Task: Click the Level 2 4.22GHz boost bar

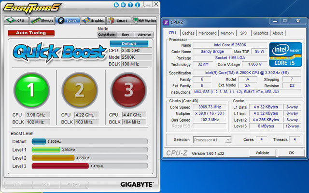Action: (90, 158)
